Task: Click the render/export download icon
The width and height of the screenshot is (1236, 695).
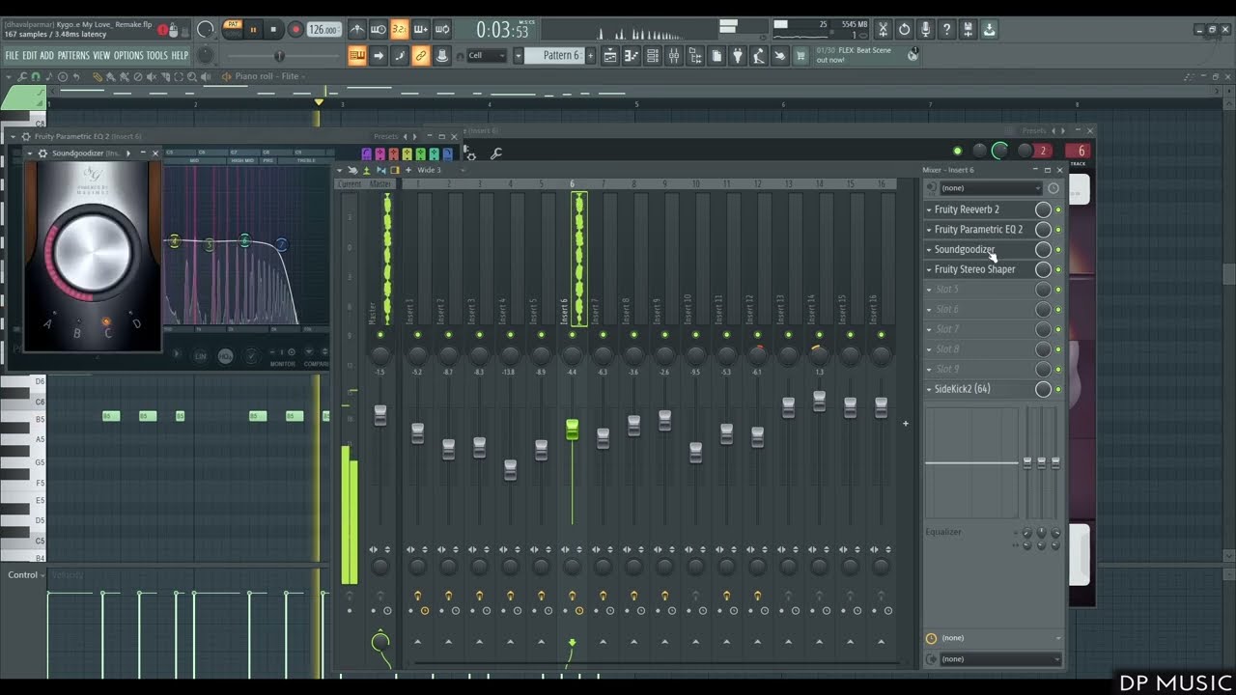Action: point(990,30)
